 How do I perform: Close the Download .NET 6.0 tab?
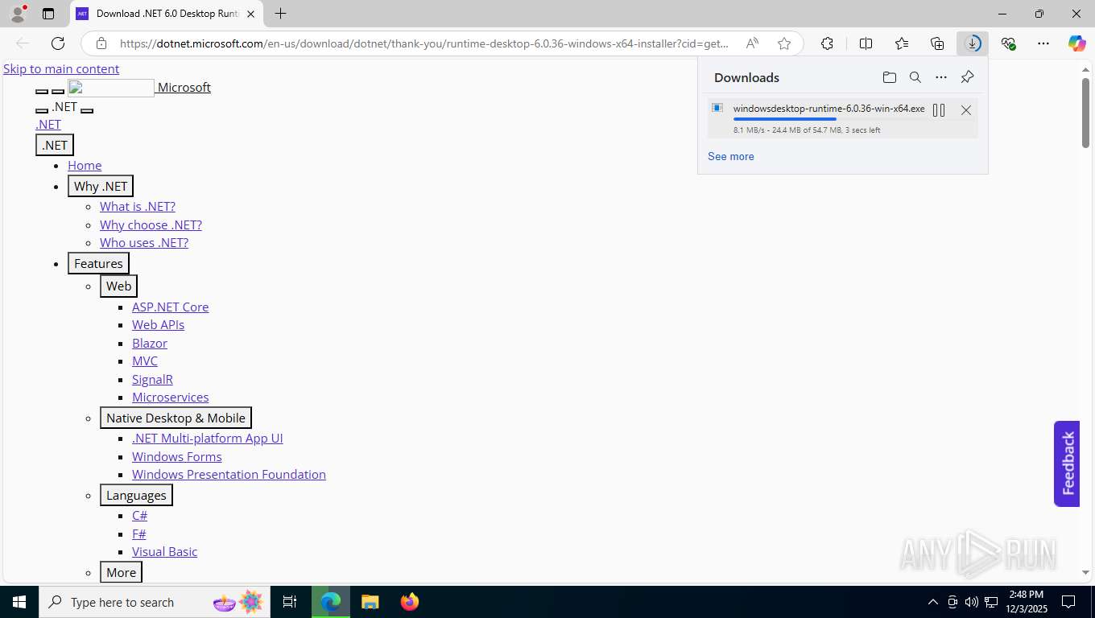250,14
